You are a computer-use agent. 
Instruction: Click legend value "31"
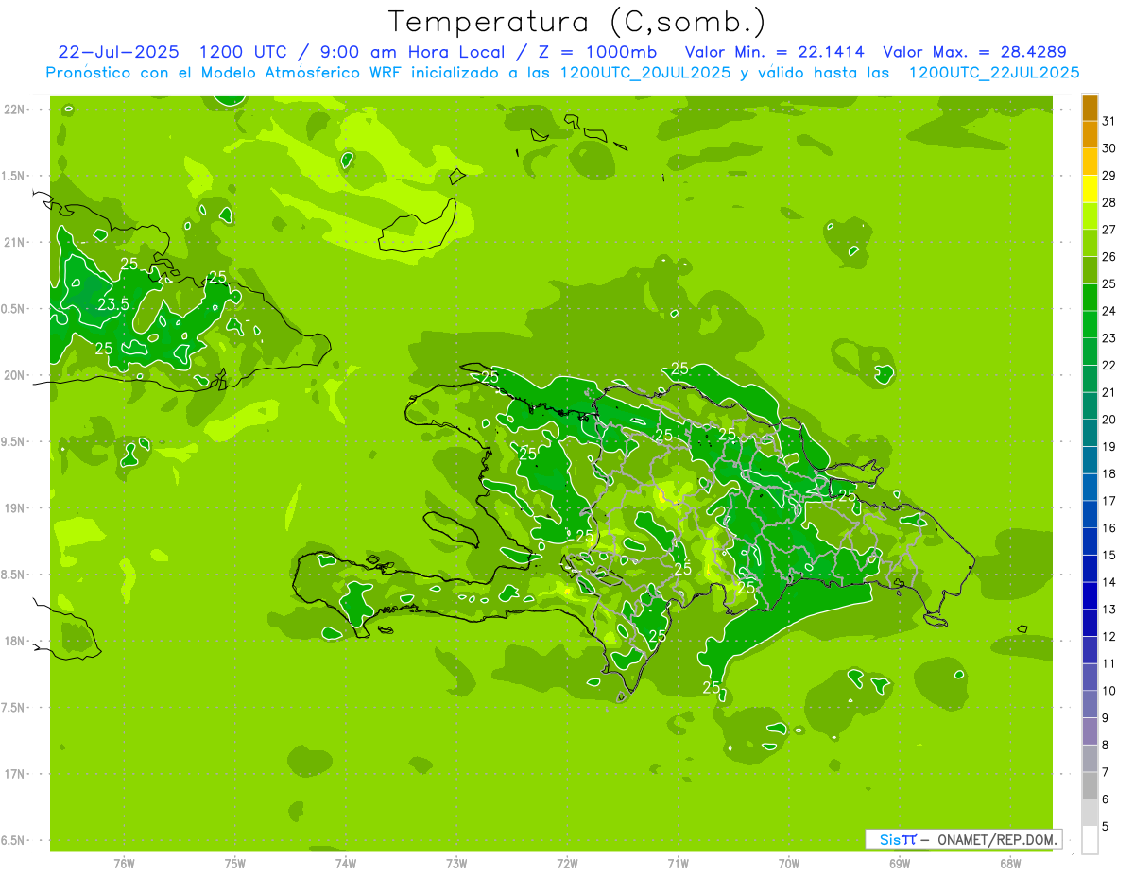click(1109, 121)
